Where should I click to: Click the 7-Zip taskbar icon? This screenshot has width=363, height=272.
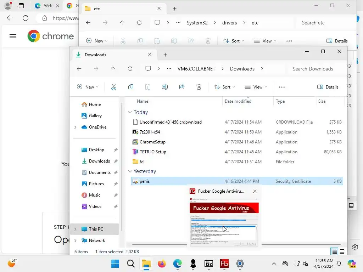coord(209,263)
